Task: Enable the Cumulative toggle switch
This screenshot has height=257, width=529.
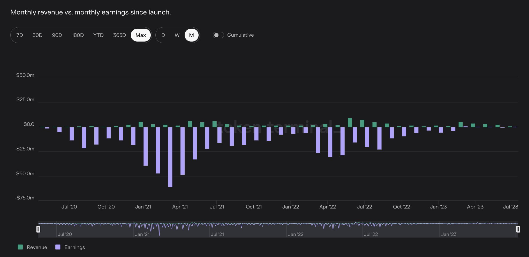Action: pyautogui.click(x=218, y=35)
